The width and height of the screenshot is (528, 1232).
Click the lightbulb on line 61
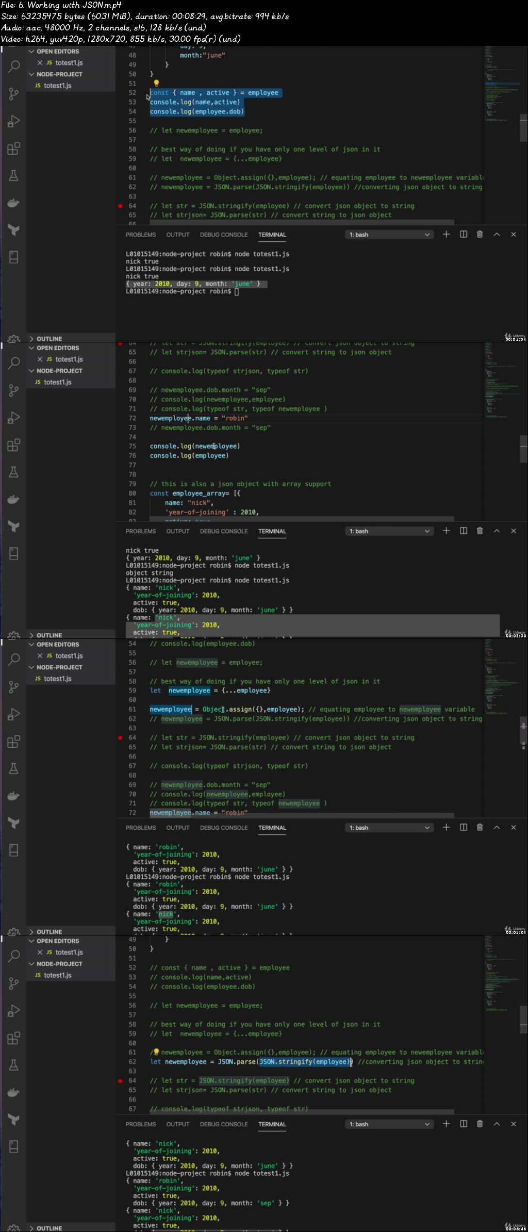pyautogui.click(x=156, y=1052)
